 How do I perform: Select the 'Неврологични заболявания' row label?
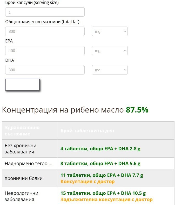pos(22,196)
